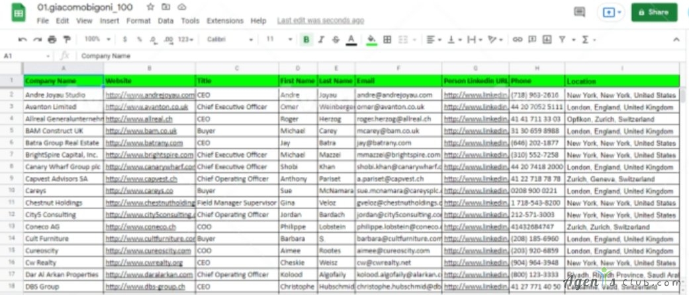Open the Insert menu

(109, 20)
